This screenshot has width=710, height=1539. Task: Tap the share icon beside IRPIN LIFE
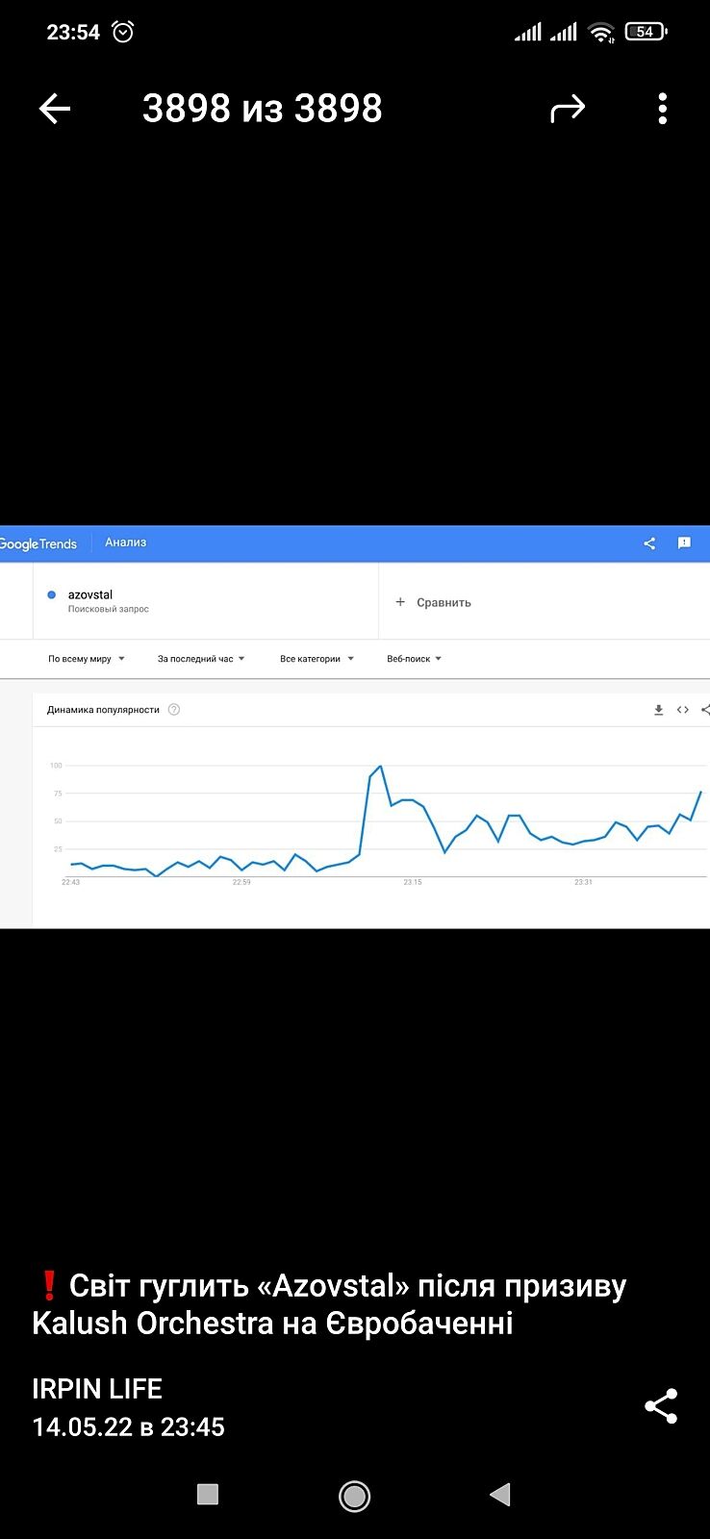[661, 1406]
